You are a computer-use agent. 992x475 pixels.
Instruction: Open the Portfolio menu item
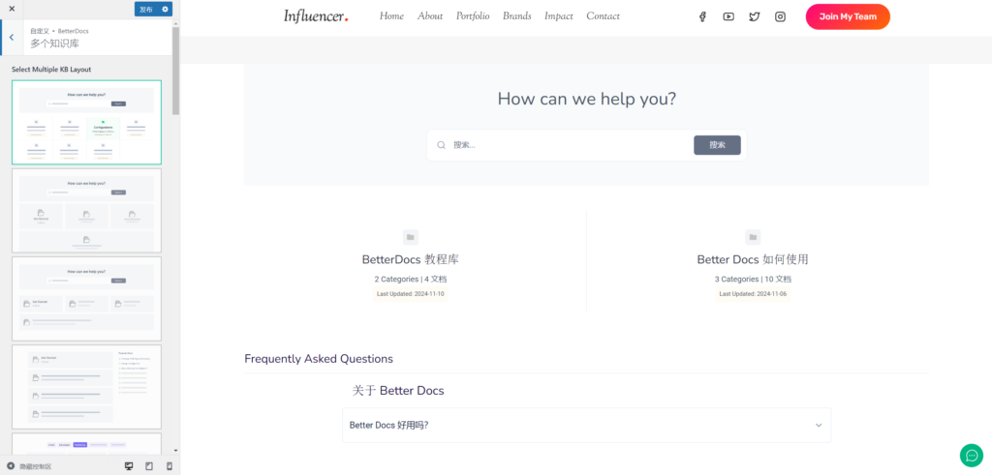coord(473,16)
